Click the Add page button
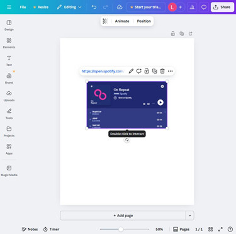Image resolution: width=236 pixels, height=234 pixels. coord(123,216)
